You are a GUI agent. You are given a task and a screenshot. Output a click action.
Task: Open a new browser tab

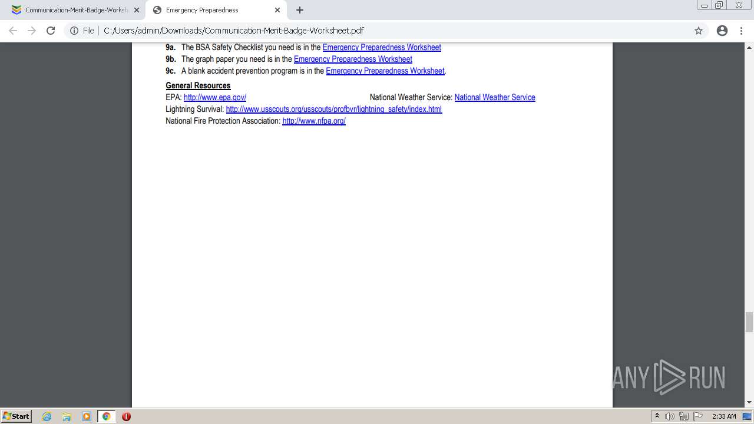click(x=300, y=10)
